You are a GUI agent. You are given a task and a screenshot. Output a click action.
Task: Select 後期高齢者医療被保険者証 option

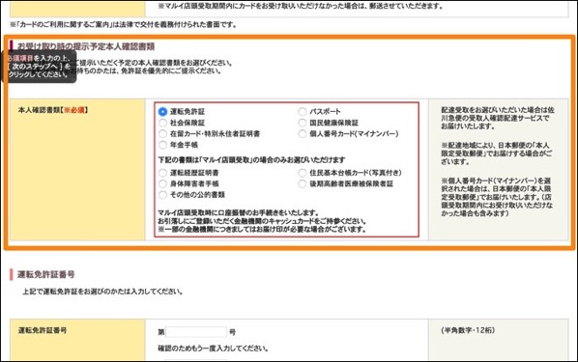pos(303,183)
